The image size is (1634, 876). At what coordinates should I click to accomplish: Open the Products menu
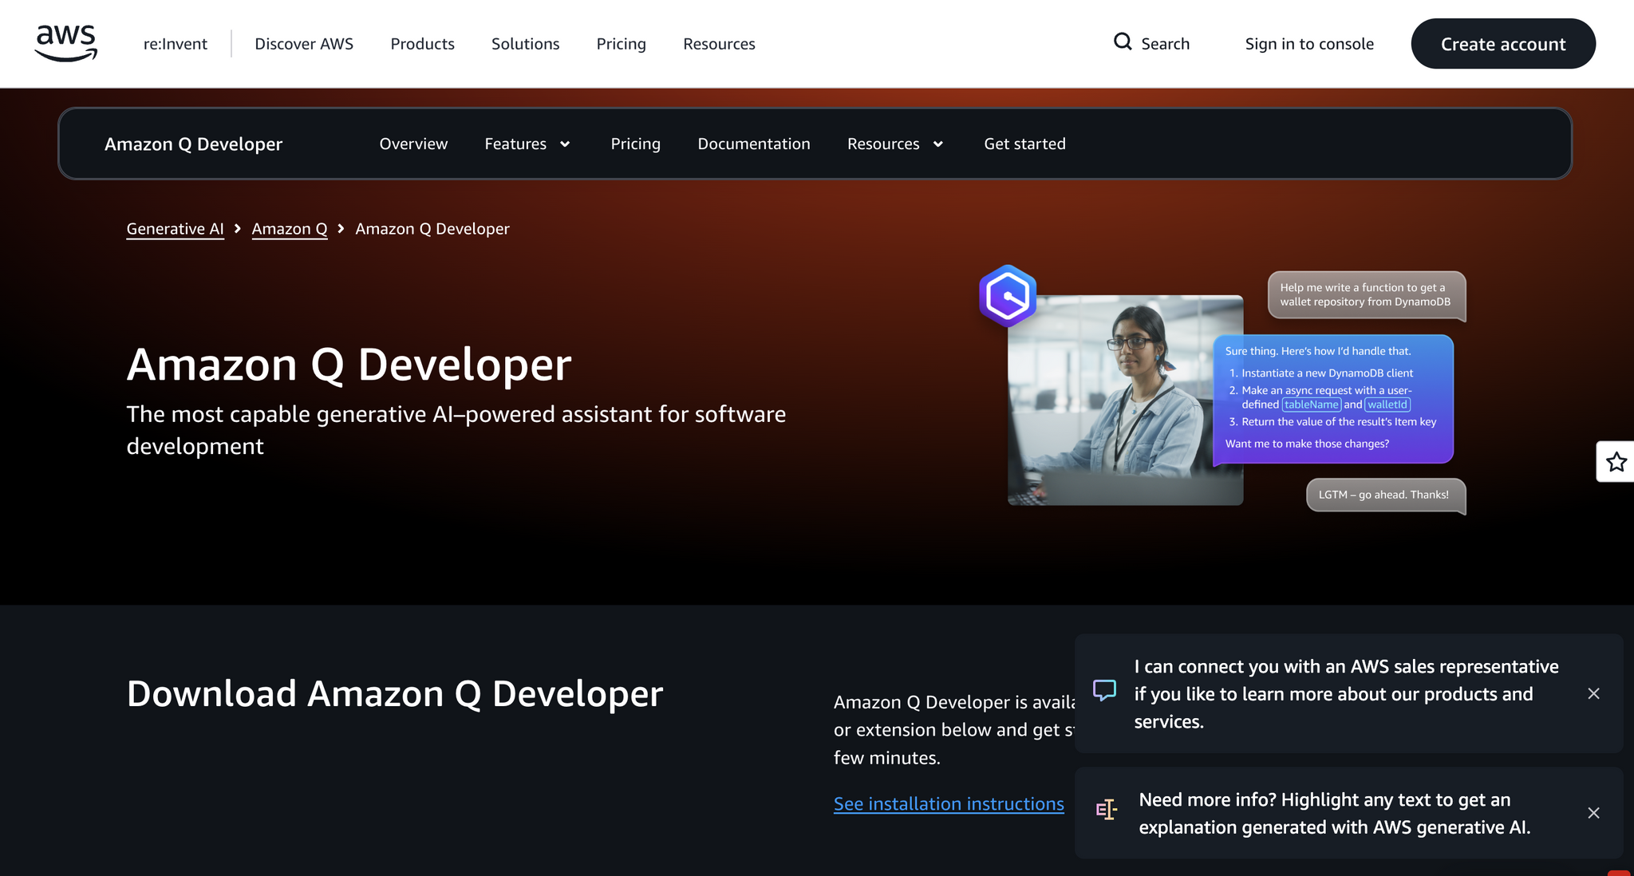tap(422, 44)
